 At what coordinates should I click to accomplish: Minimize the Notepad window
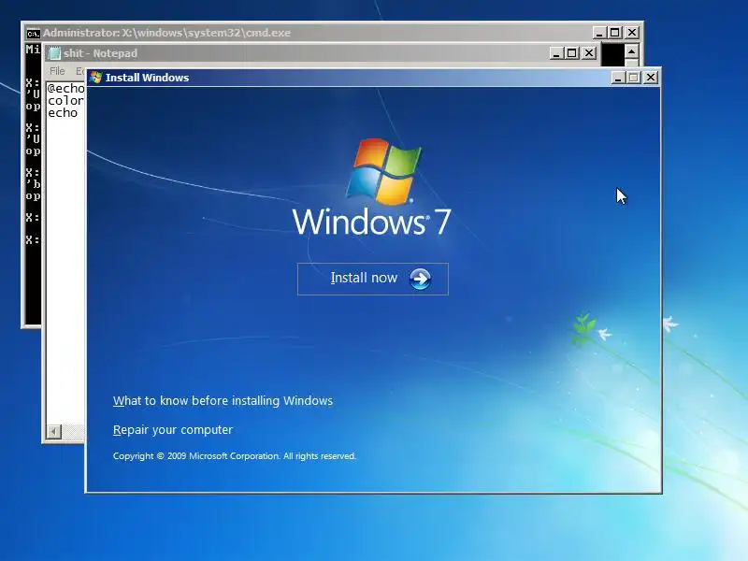tap(556, 53)
